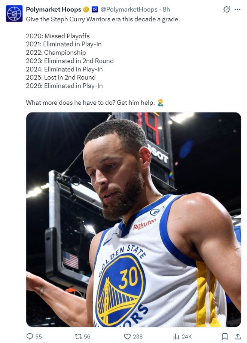Click the 238 likes count
The height and width of the screenshot is (343, 247).
point(138,336)
